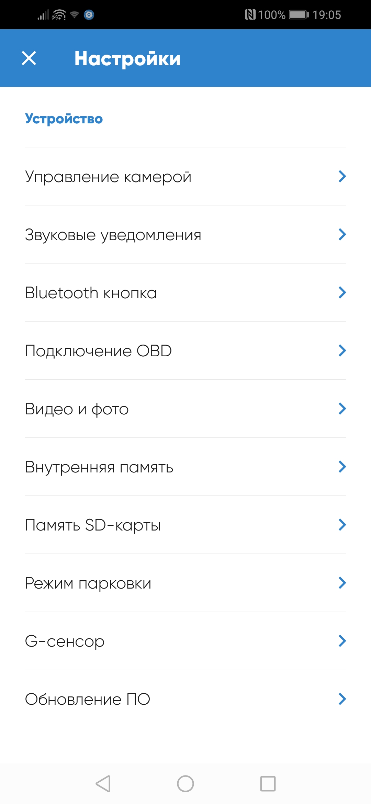
Task: Tap chevron next to Обновление ПО
Action: tap(342, 699)
